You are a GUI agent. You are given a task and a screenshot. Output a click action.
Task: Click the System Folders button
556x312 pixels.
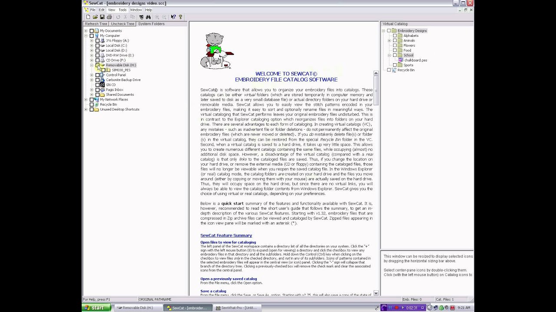(151, 24)
